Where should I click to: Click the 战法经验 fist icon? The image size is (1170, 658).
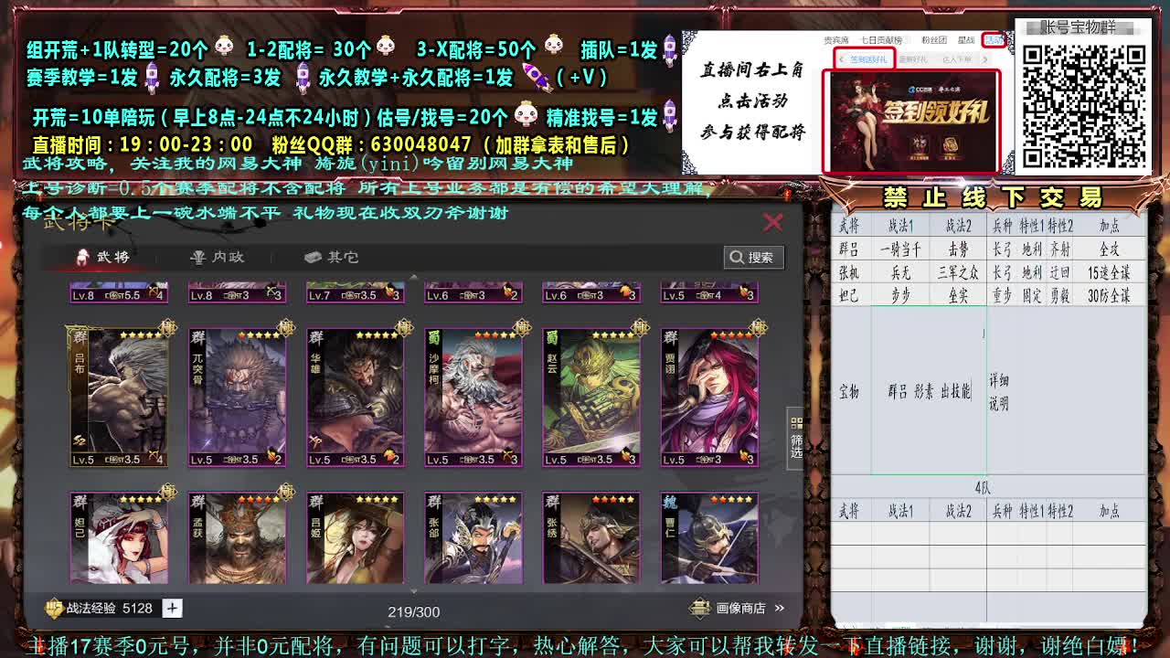55,608
